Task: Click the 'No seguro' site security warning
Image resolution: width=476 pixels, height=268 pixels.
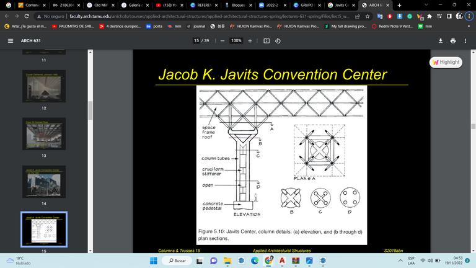Action: (x=50, y=16)
